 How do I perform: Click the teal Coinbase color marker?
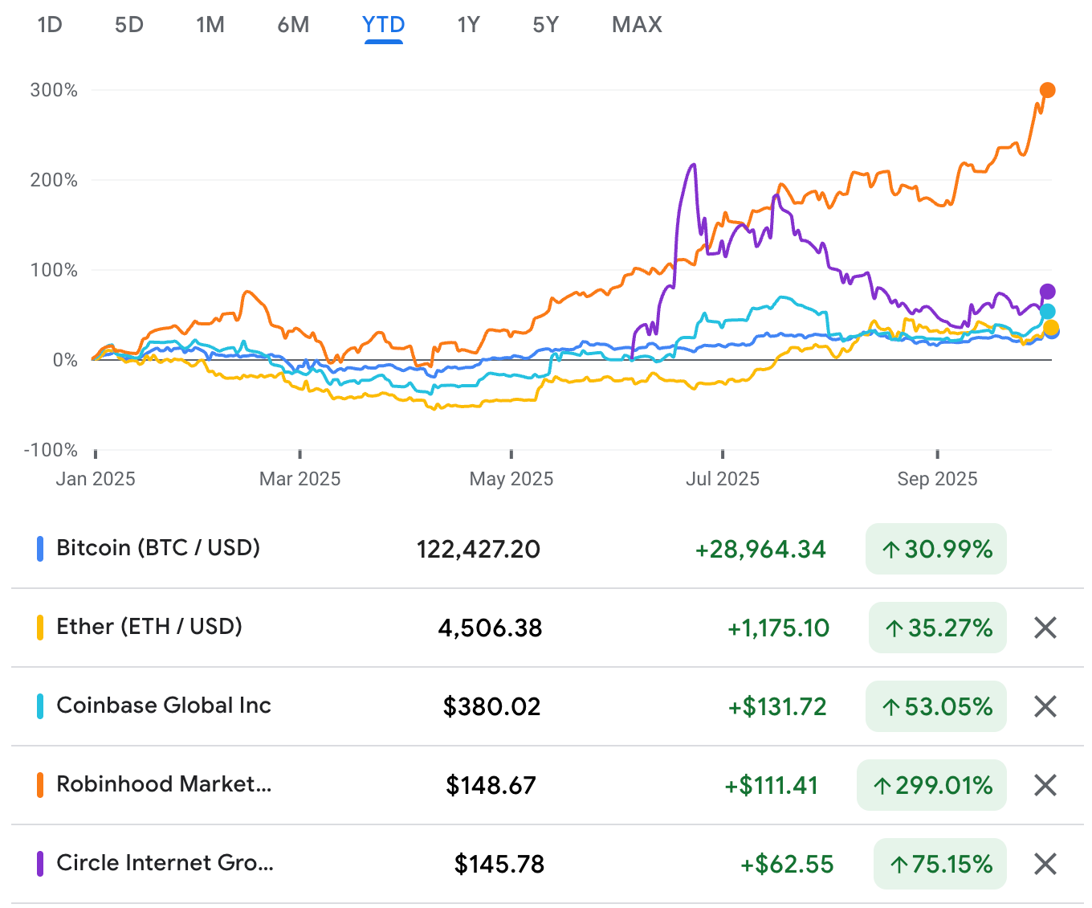pyautogui.click(x=40, y=706)
